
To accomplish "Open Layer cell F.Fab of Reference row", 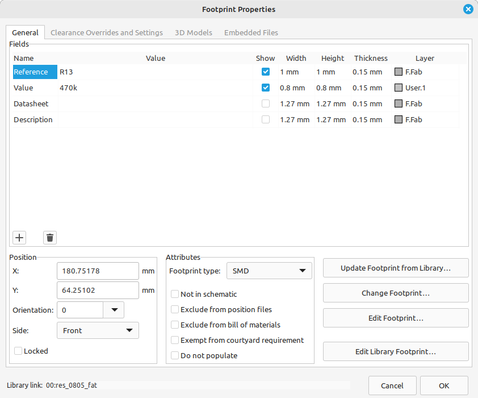I will click(425, 72).
